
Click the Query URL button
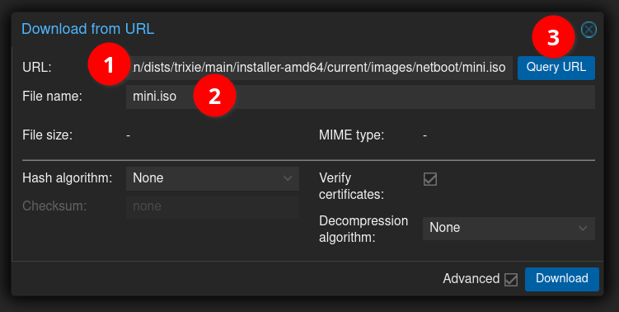coord(556,68)
